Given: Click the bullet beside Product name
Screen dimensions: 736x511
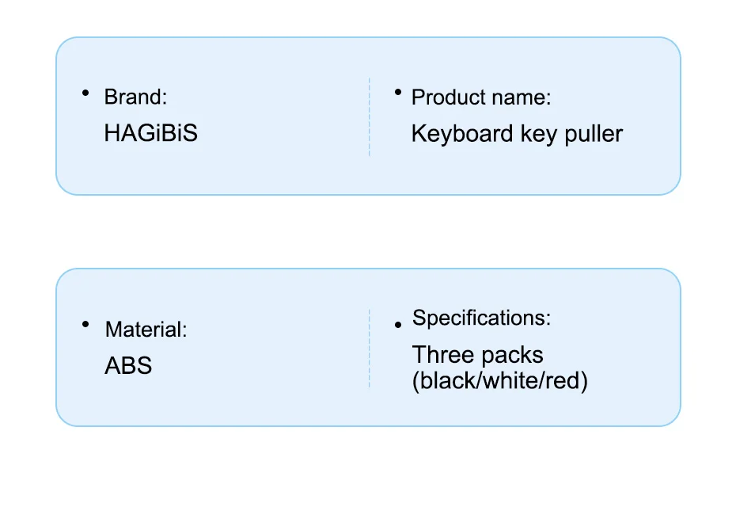Looking at the screenshot, I should [398, 93].
